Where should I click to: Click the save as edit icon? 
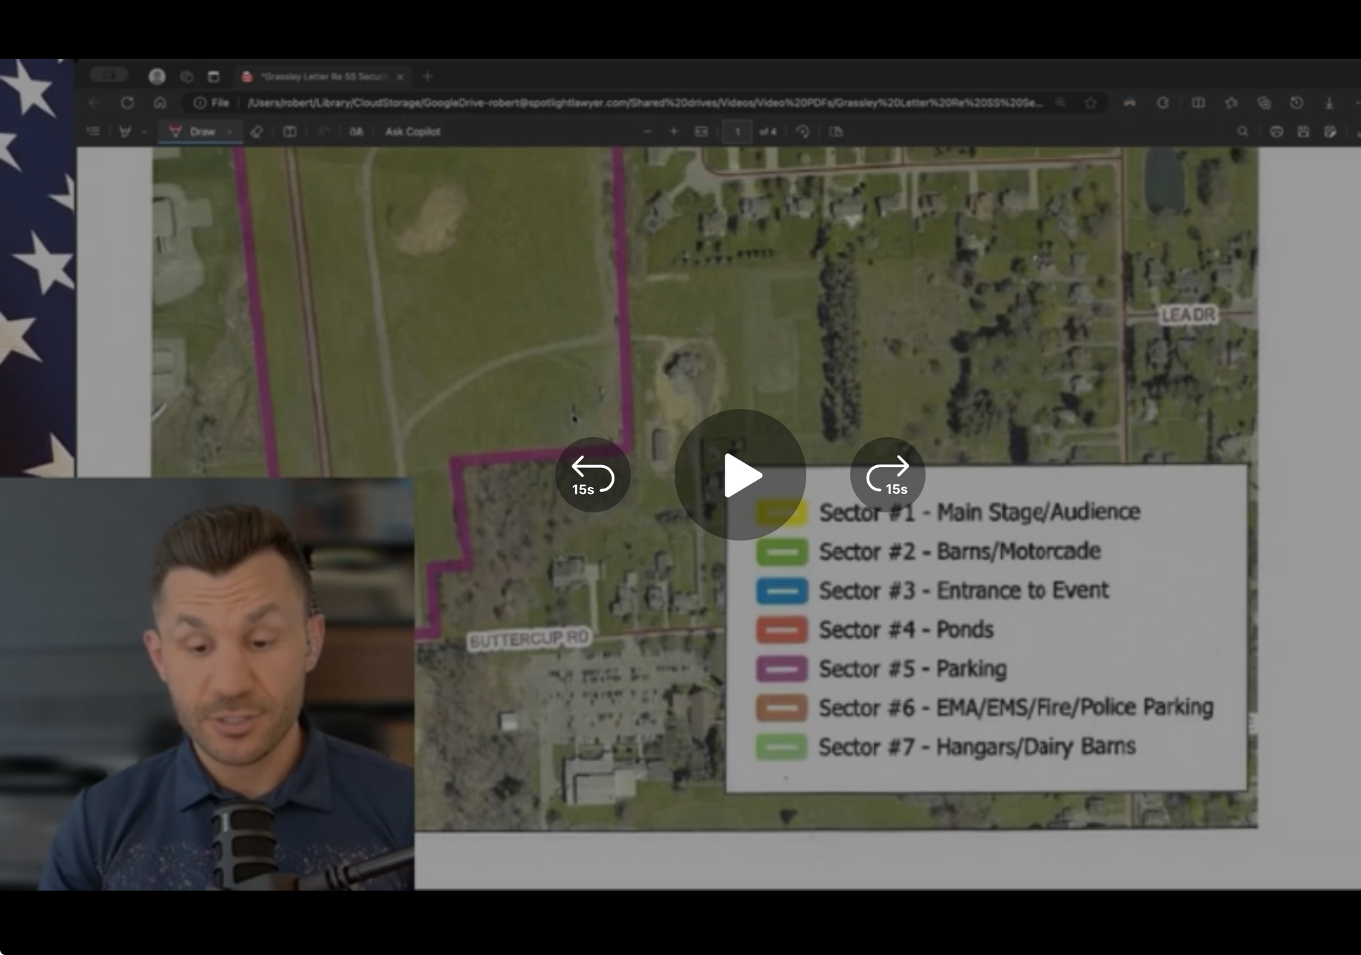coord(1330,132)
